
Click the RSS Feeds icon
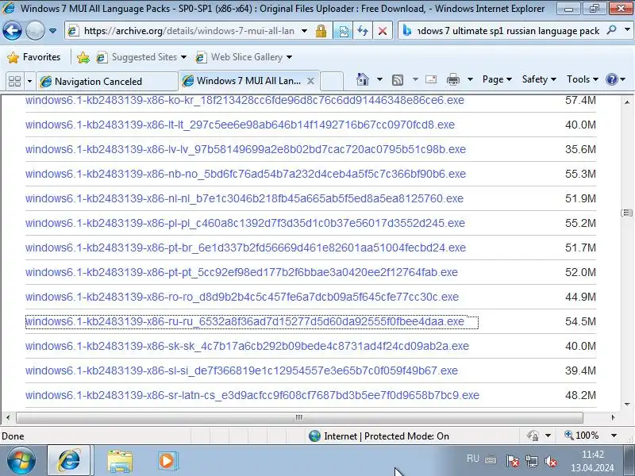tap(398, 80)
